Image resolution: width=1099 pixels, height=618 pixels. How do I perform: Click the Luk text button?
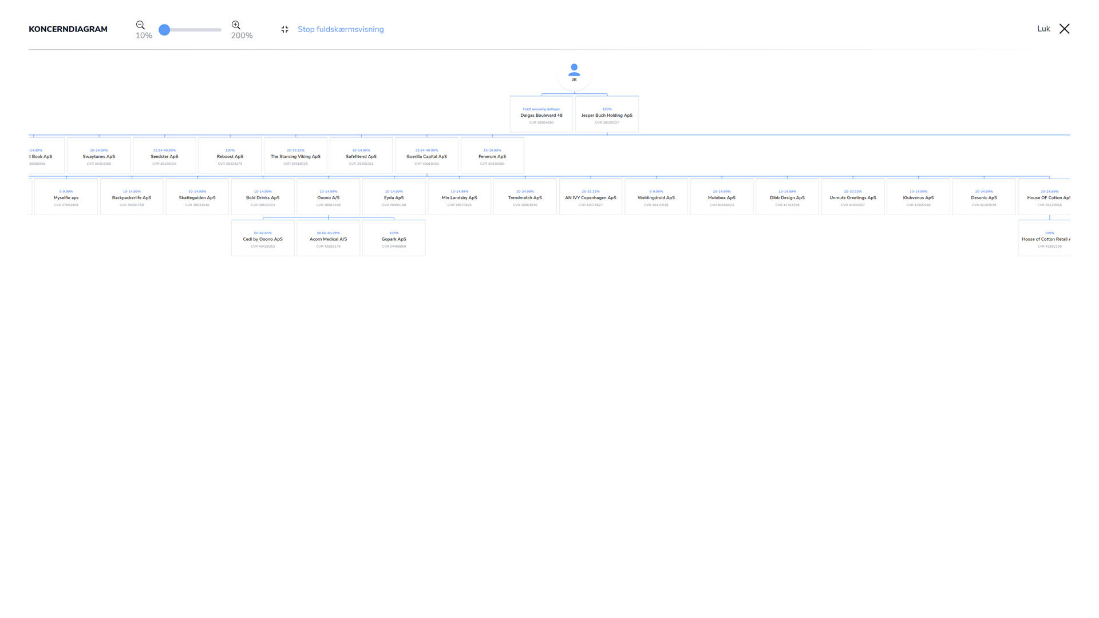(1043, 29)
